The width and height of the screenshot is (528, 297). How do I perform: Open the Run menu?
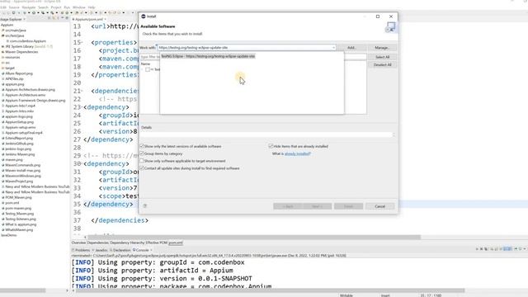click(x=67, y=7)
